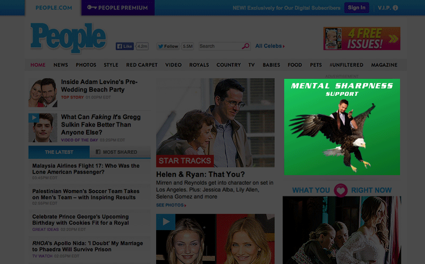Open the PHOTOS menu item
Viewport: 425px width, 264px height.
click(x=86, y=65)
